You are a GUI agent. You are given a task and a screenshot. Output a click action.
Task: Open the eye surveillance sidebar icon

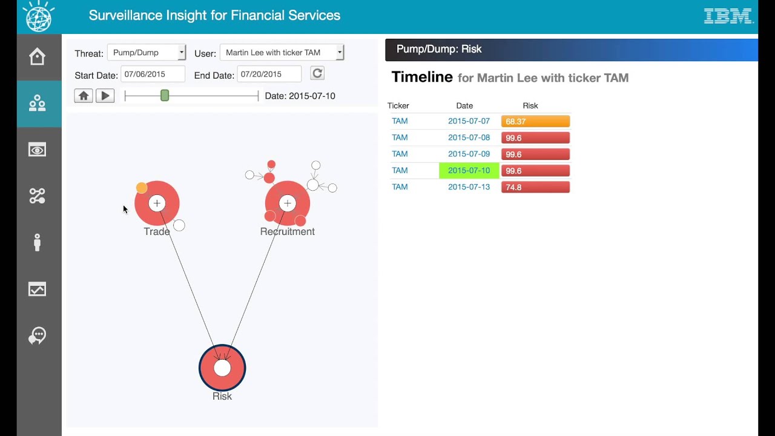pyautogui.click(x=38, y=150)
